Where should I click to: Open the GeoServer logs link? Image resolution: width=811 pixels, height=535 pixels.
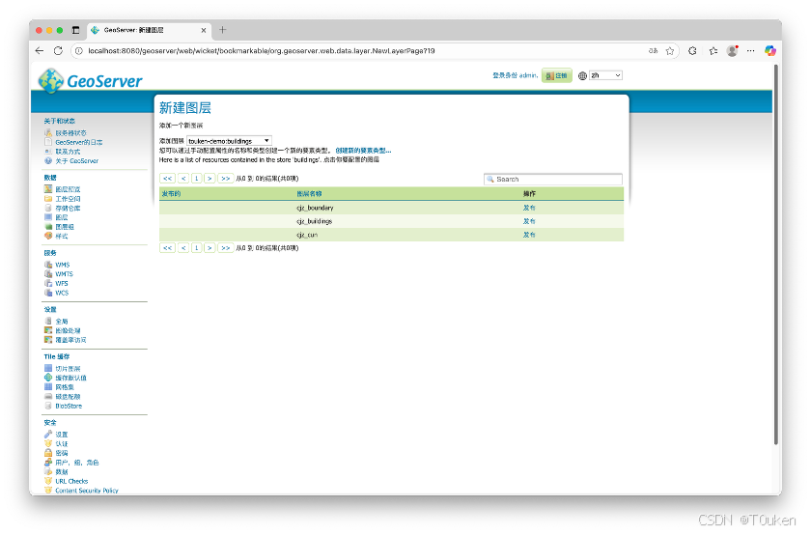coord(79,142)
